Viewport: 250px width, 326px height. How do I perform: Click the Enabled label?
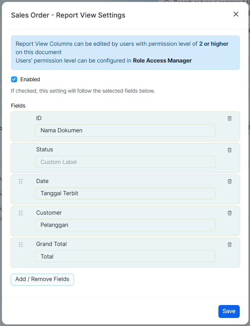click(x=30, y=79)
